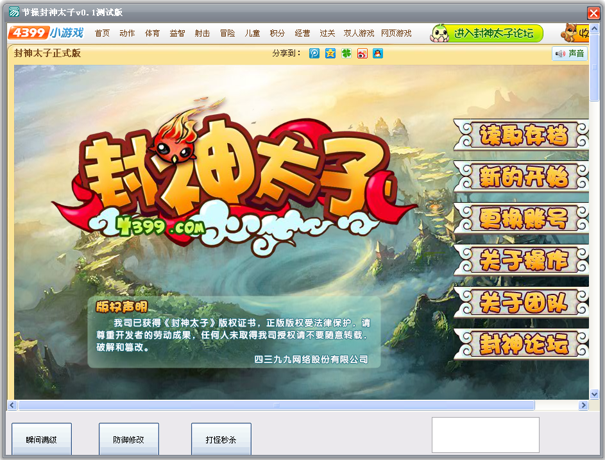Toggle the 声音 sound button
The image size is (605, 460).
click(x=570, y=54)
